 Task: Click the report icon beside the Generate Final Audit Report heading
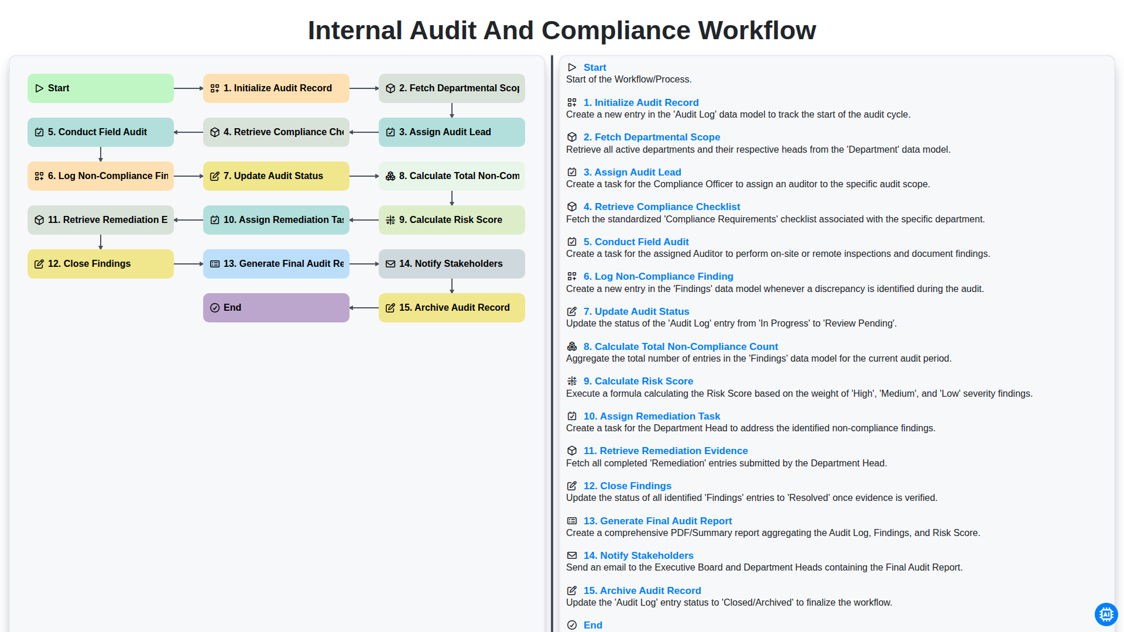[572, 521]
